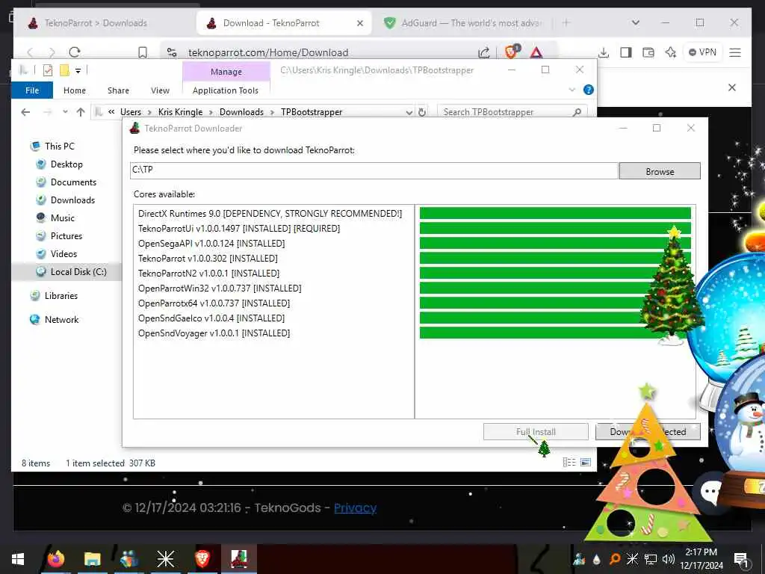Open Brave Rewards triangle icon

(x=536, y=52)
